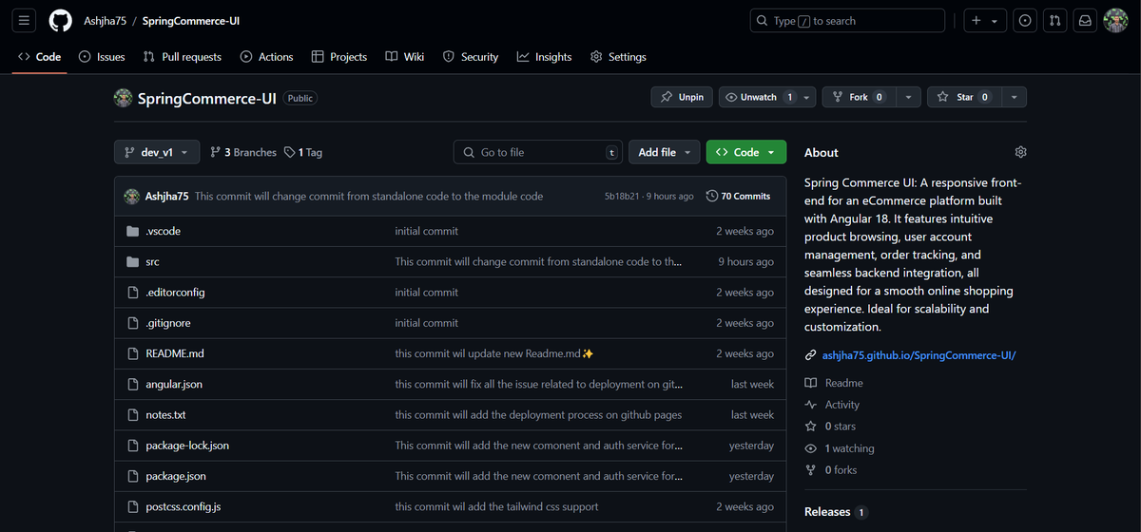
Task: Open the green Code dropdown
Action: point(746,152)
